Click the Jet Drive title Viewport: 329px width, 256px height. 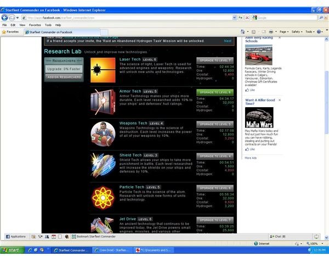coord(128,219)
